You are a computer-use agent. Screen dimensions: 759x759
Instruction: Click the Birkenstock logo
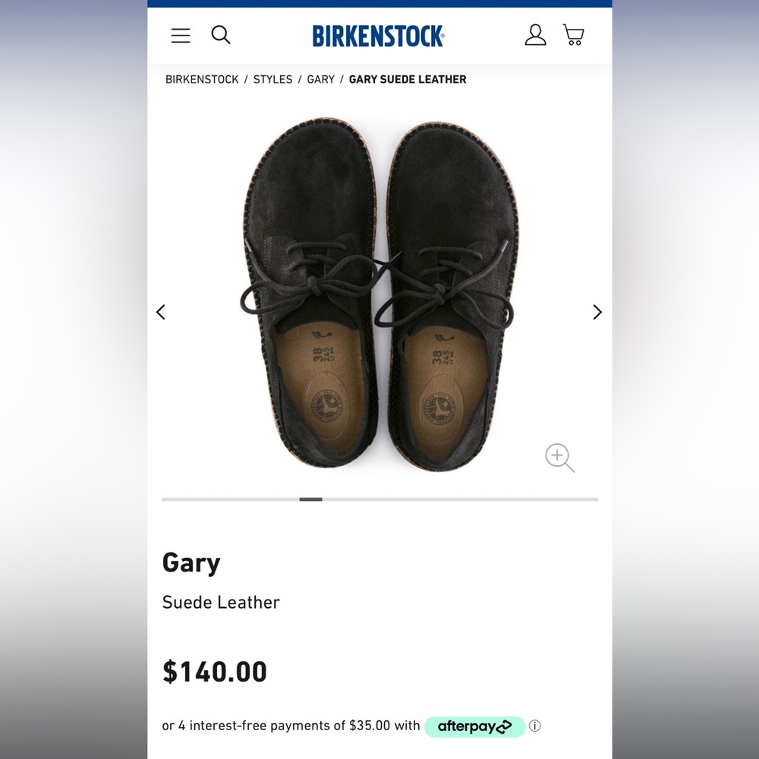click(378, 36)
